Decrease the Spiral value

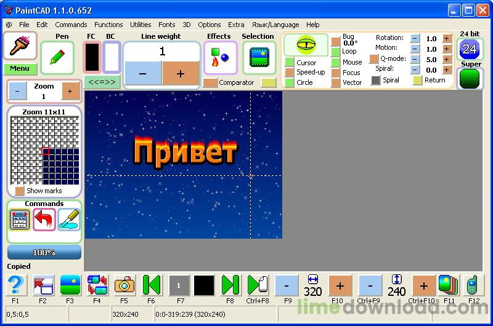415,70
